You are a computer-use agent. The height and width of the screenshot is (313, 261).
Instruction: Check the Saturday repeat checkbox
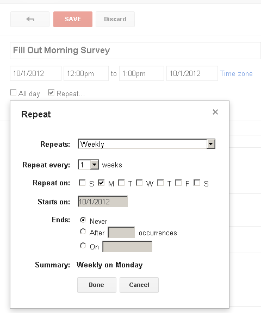(197, 183)
